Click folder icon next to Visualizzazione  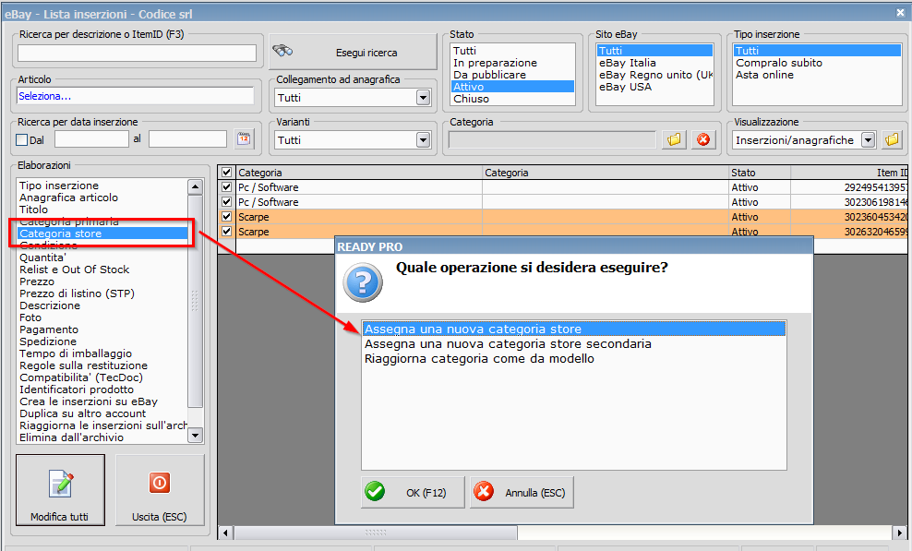[892, 139]
